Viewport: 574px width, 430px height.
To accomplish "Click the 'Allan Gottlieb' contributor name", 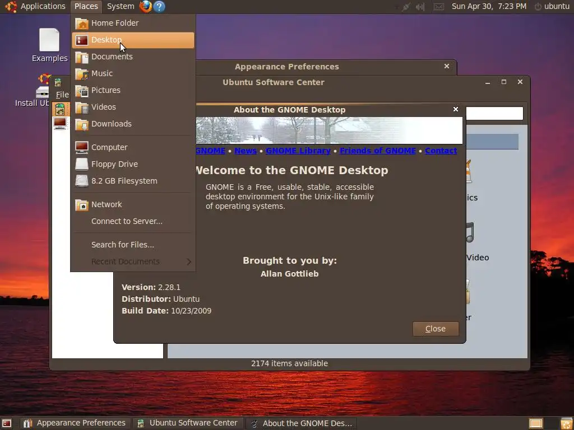I will tap(290, 274).
